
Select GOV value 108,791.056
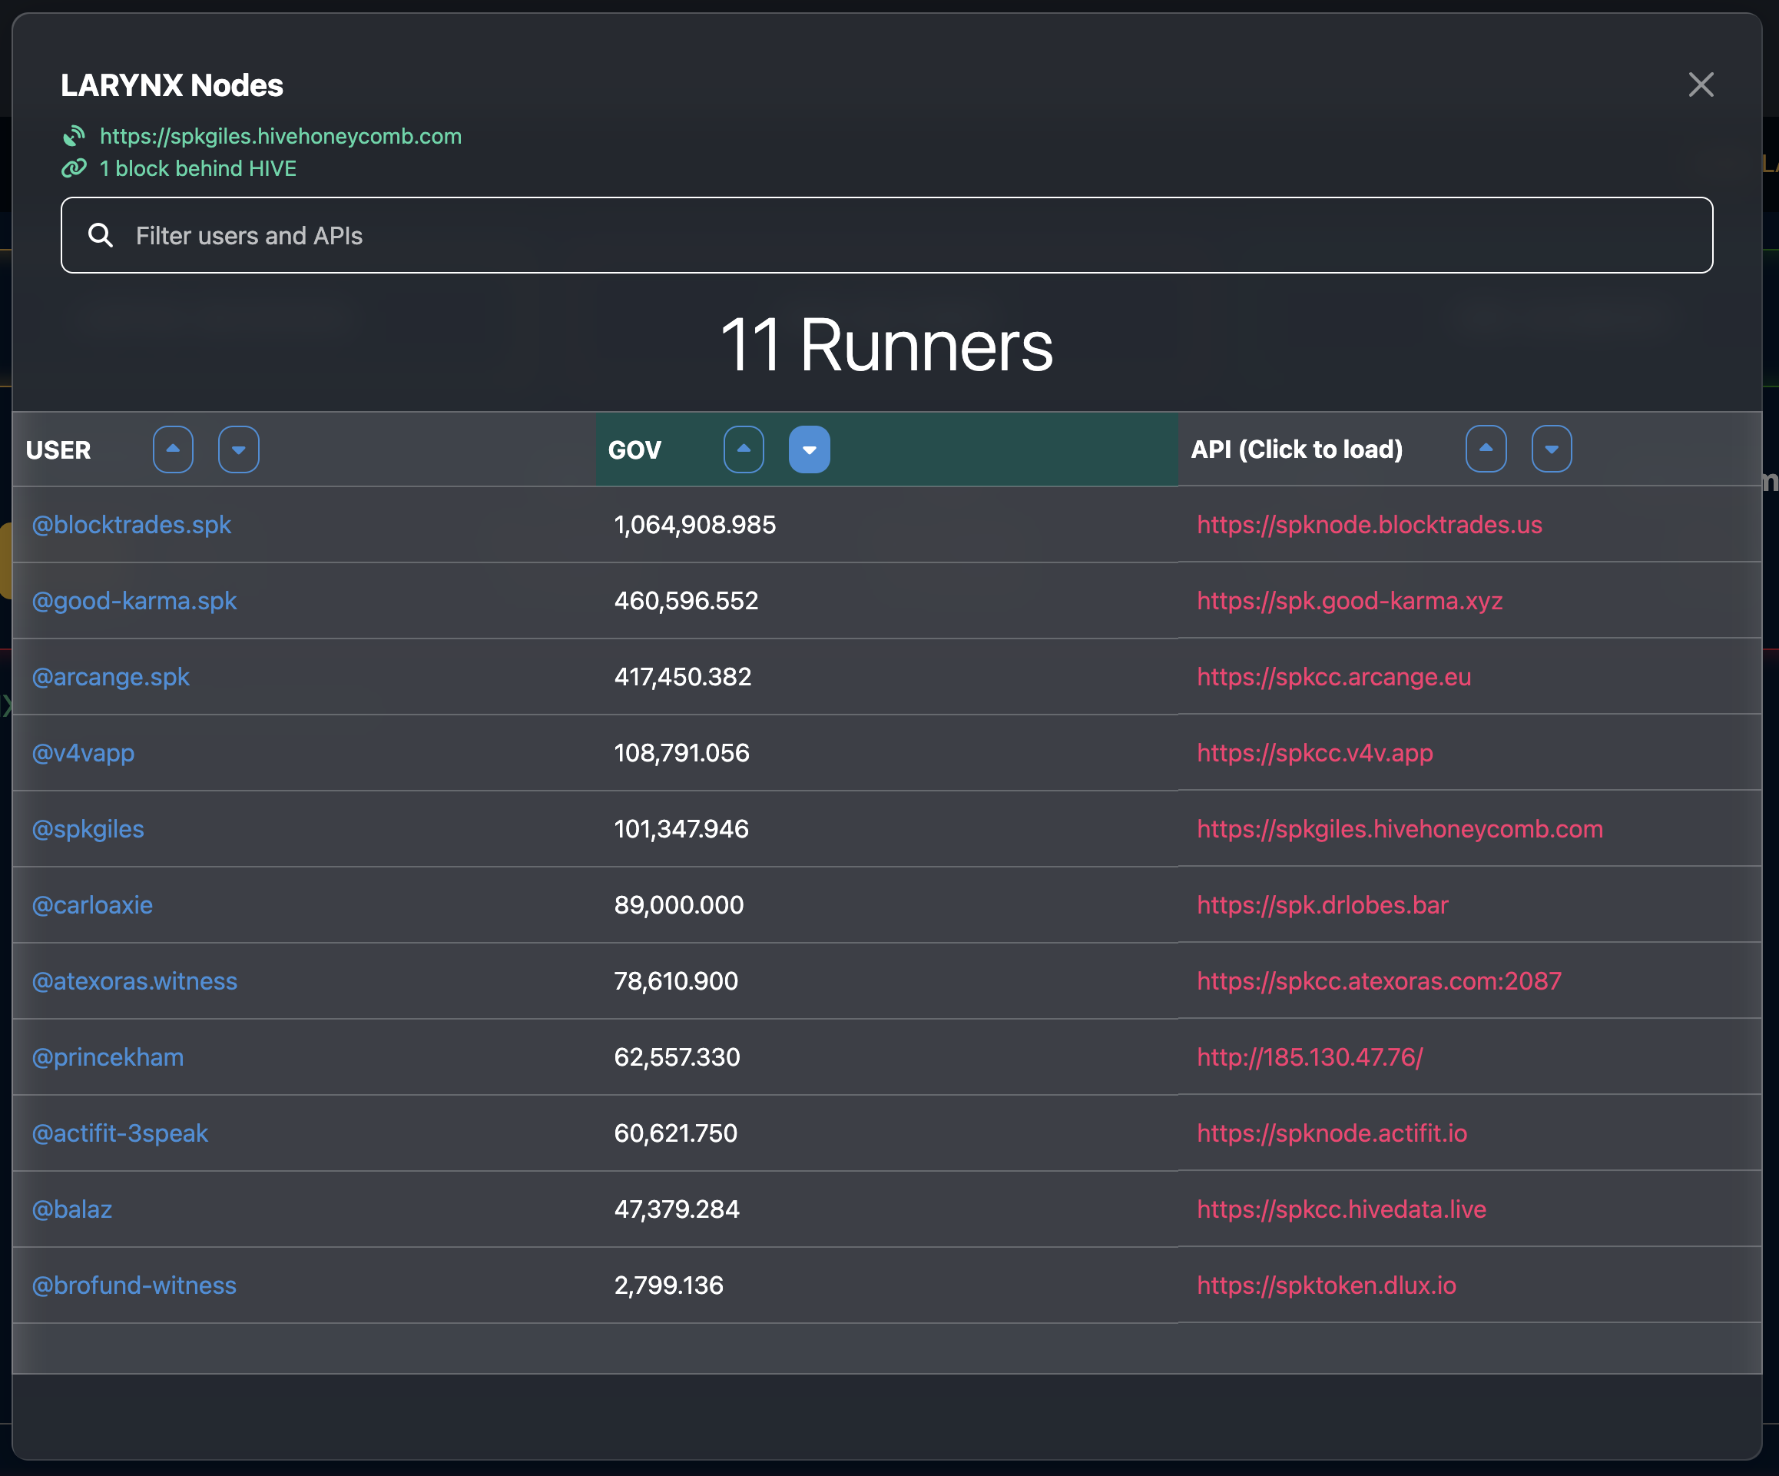682,753
